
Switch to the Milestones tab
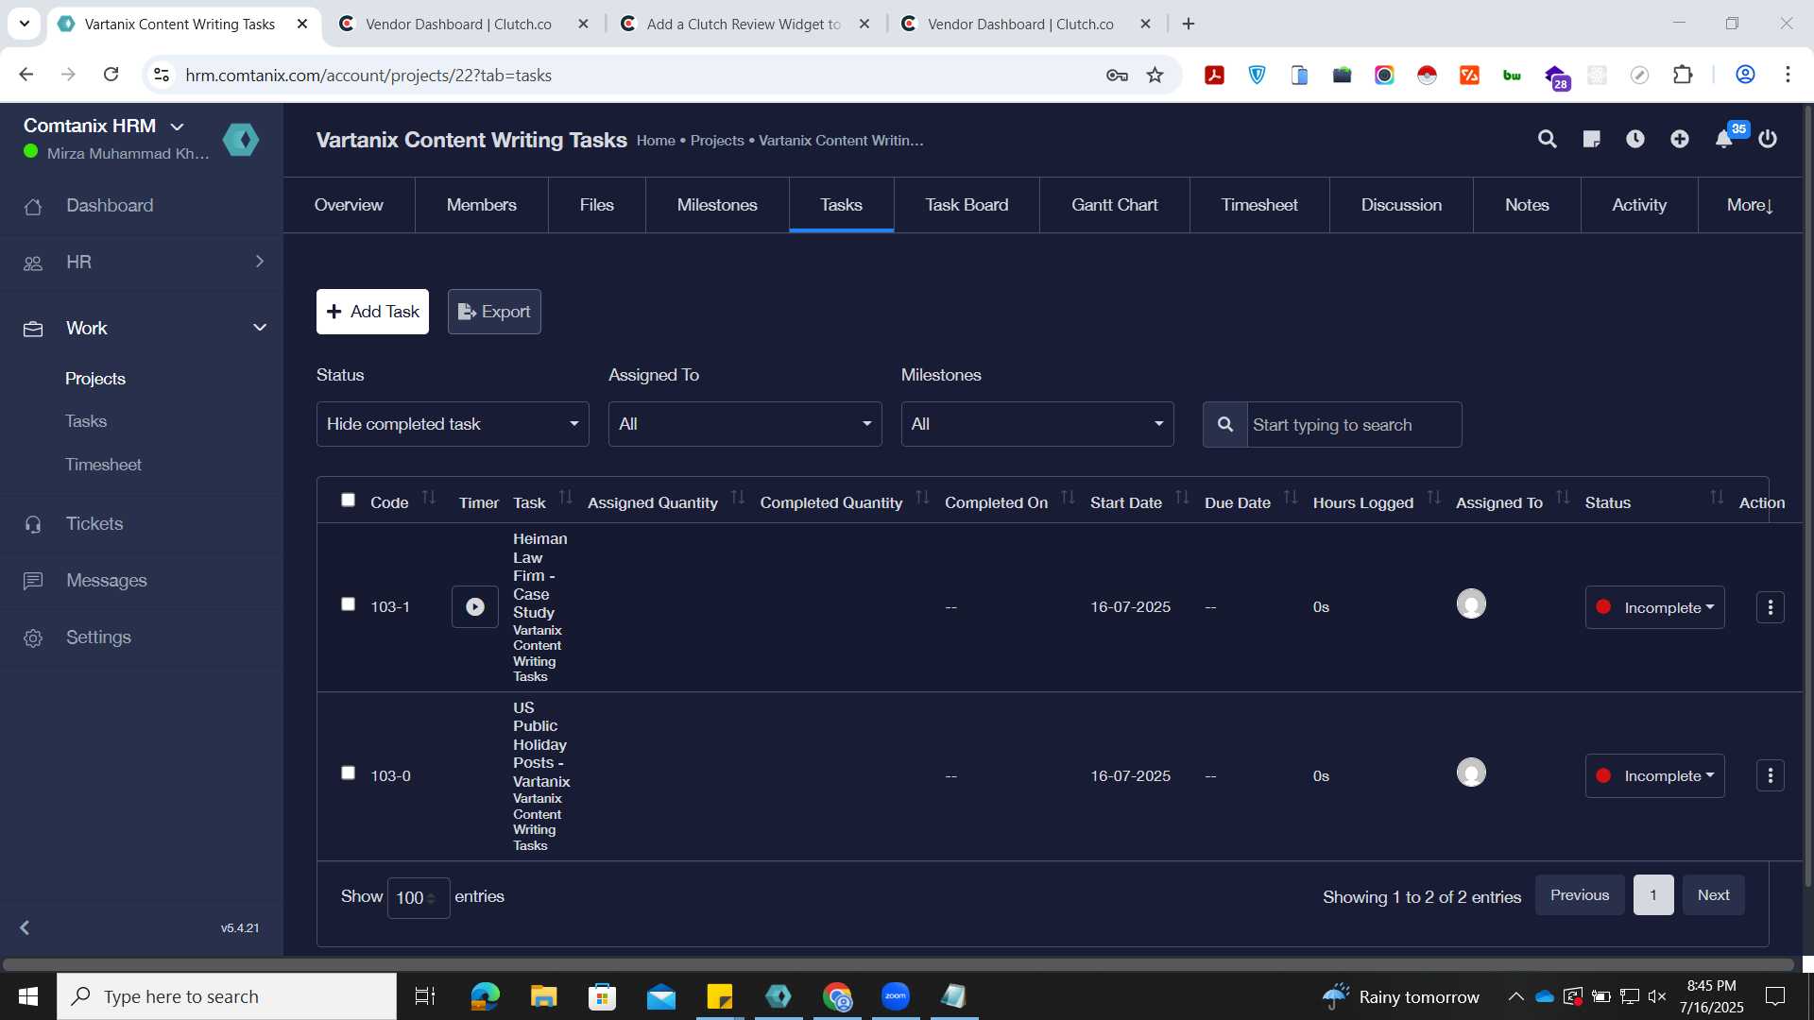coord(717,205)
